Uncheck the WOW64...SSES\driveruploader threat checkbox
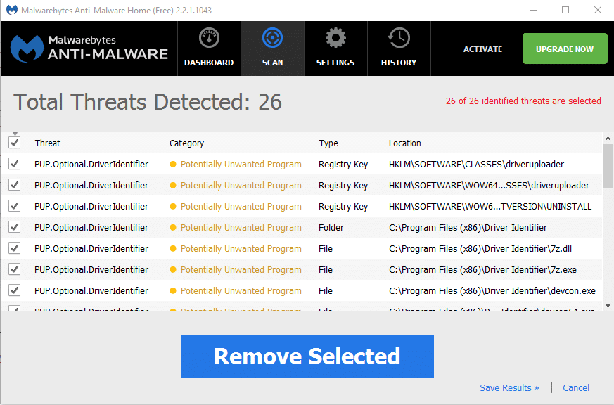This screenshot has width=614, height=405. pyautogui.click(x=15, y=185)
